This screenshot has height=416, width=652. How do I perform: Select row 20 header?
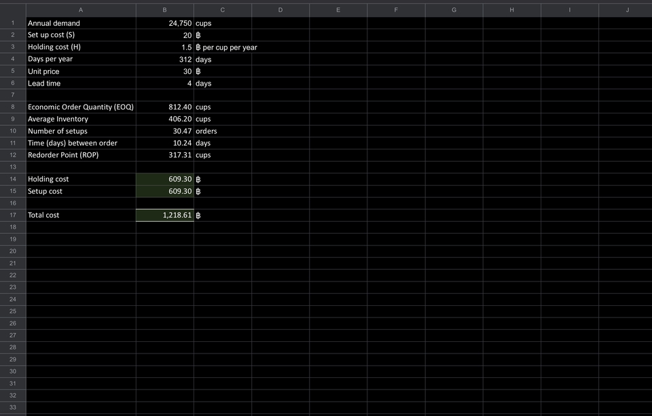[x=13, y=252]
